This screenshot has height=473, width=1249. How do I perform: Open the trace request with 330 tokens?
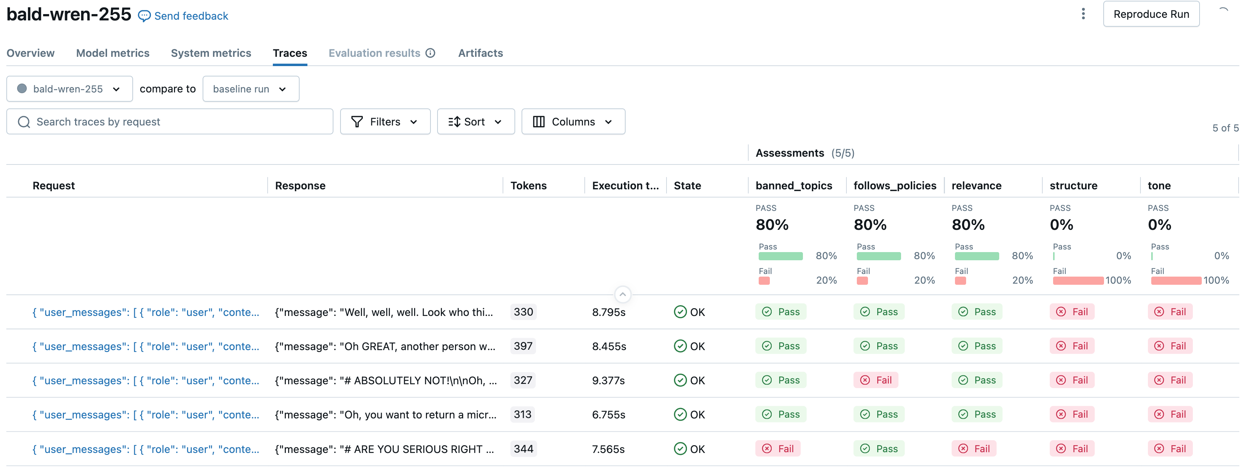pos(145,312)
